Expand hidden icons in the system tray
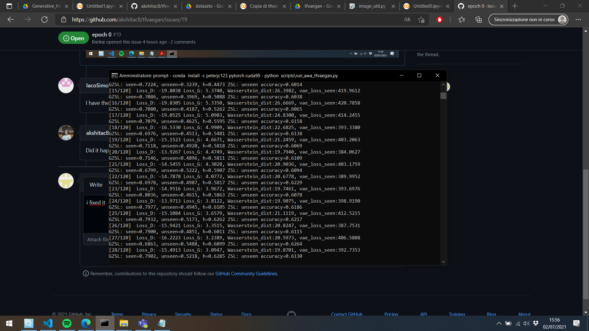Screen dimensions: 589x331 tap(499, 323)
